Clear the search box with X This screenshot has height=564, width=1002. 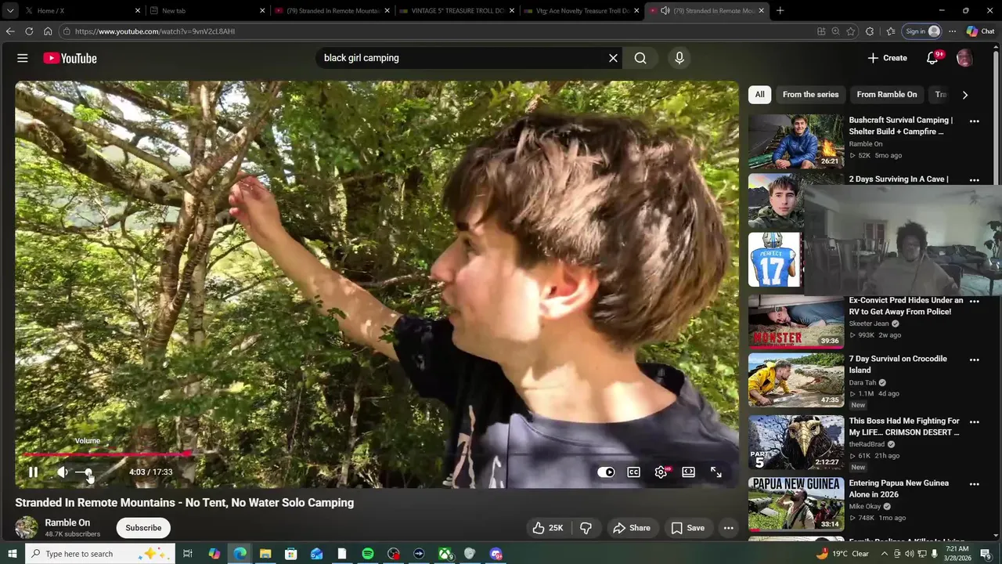(613, 58)
